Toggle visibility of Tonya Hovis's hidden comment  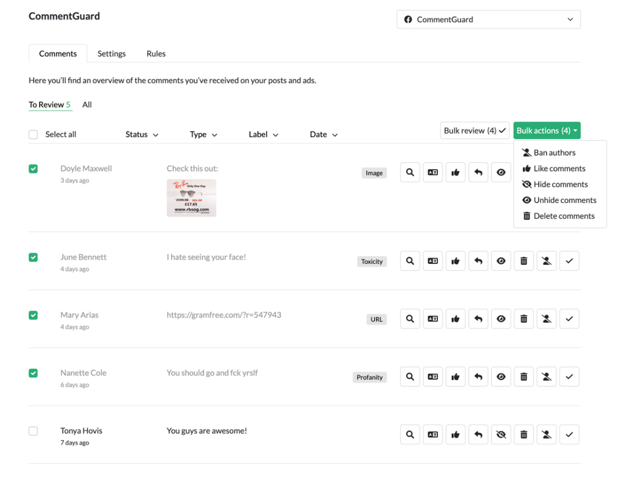501,434
